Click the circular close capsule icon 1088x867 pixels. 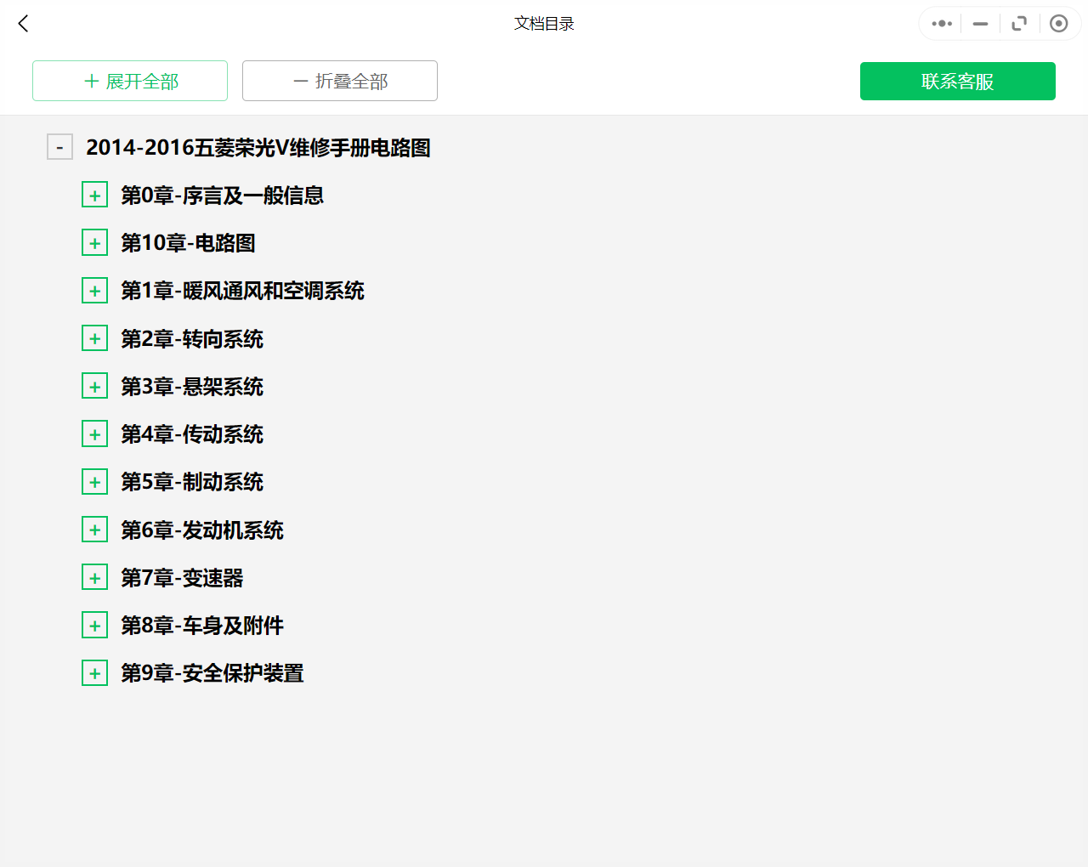click(1058, 24)
